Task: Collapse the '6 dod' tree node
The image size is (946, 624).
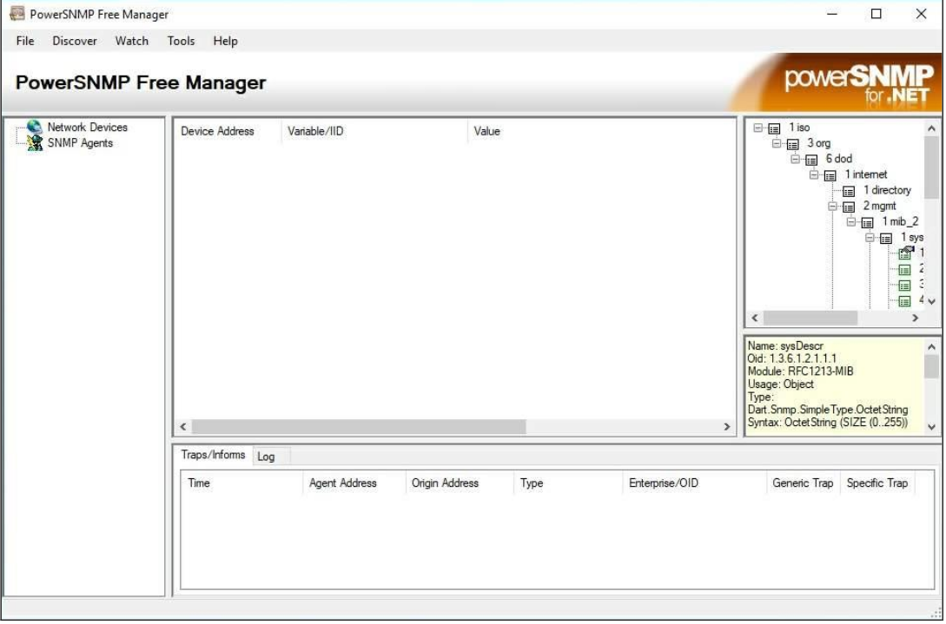Action: pos(795,159)
